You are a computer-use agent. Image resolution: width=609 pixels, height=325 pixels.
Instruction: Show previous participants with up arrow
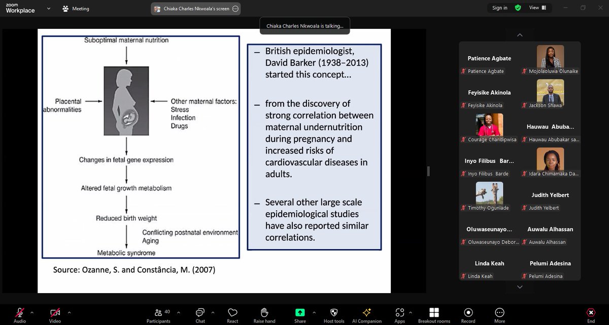tap(520, 35)
